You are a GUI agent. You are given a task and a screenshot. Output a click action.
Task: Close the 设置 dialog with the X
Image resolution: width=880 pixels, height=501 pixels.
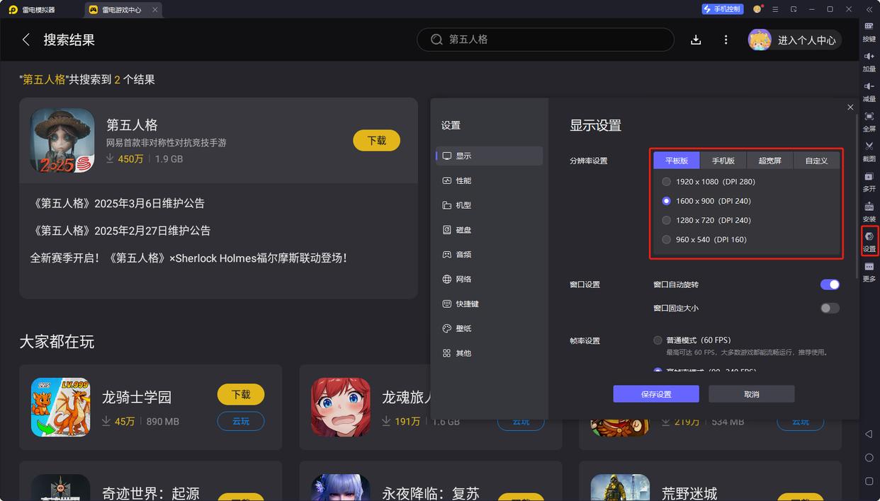850,107
